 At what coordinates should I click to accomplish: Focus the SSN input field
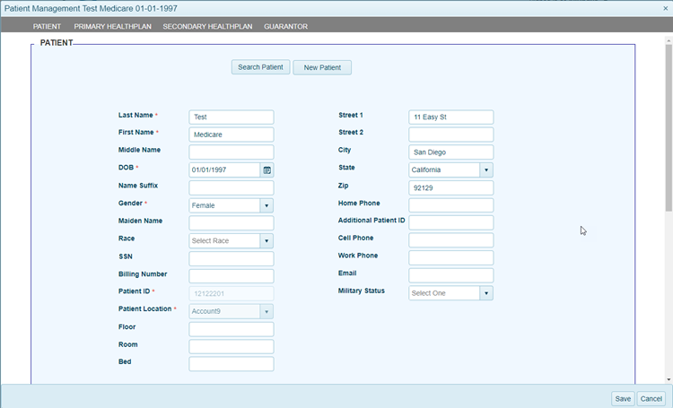(x=231, y=258)
